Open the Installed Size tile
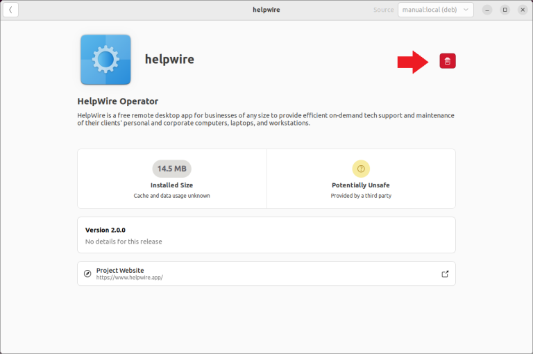This screenshot has width=533, height=354. pos(172,178)
